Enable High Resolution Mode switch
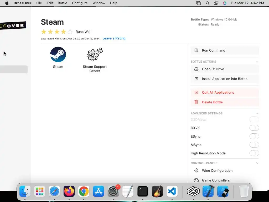The height and width of the screenshot is (202, 269). tap(254, 153)
